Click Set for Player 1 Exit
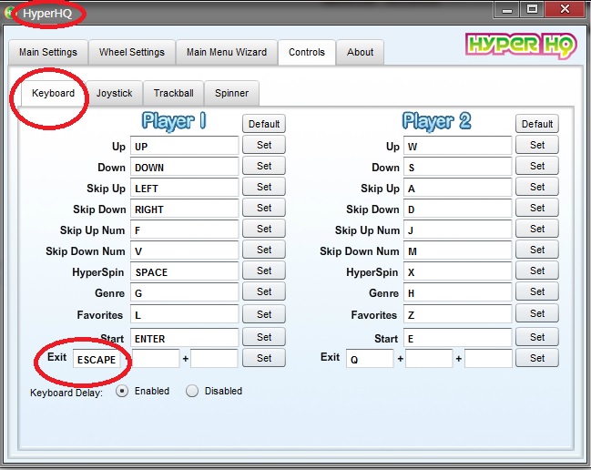Screen dimensions: 591x470 264,358
